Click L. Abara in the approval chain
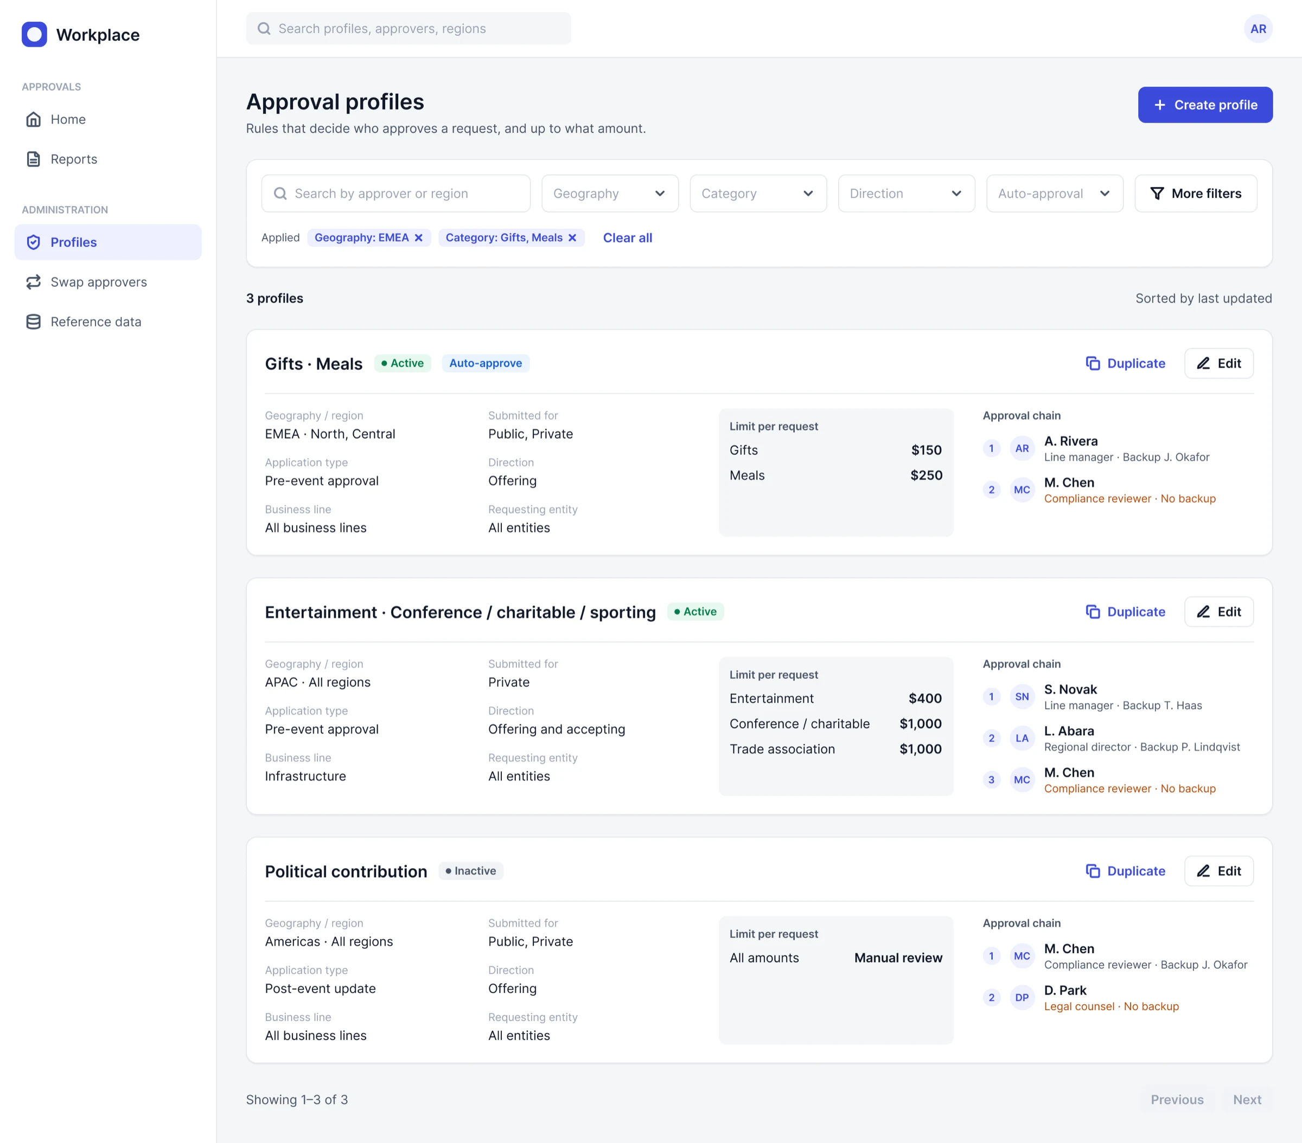 (1069, 731)
